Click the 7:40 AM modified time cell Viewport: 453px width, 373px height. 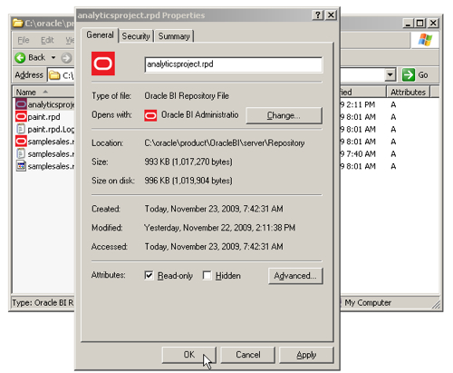coord(358,154)
